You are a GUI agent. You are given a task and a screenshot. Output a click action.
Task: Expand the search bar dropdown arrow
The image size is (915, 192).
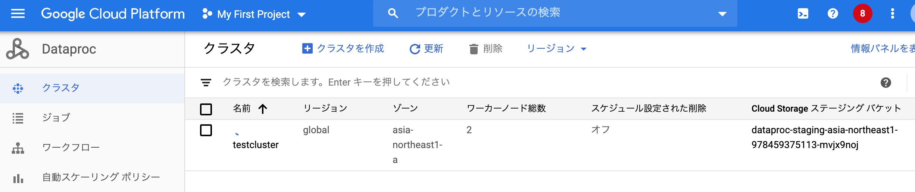pyautogui.click(x=722, y=14)
